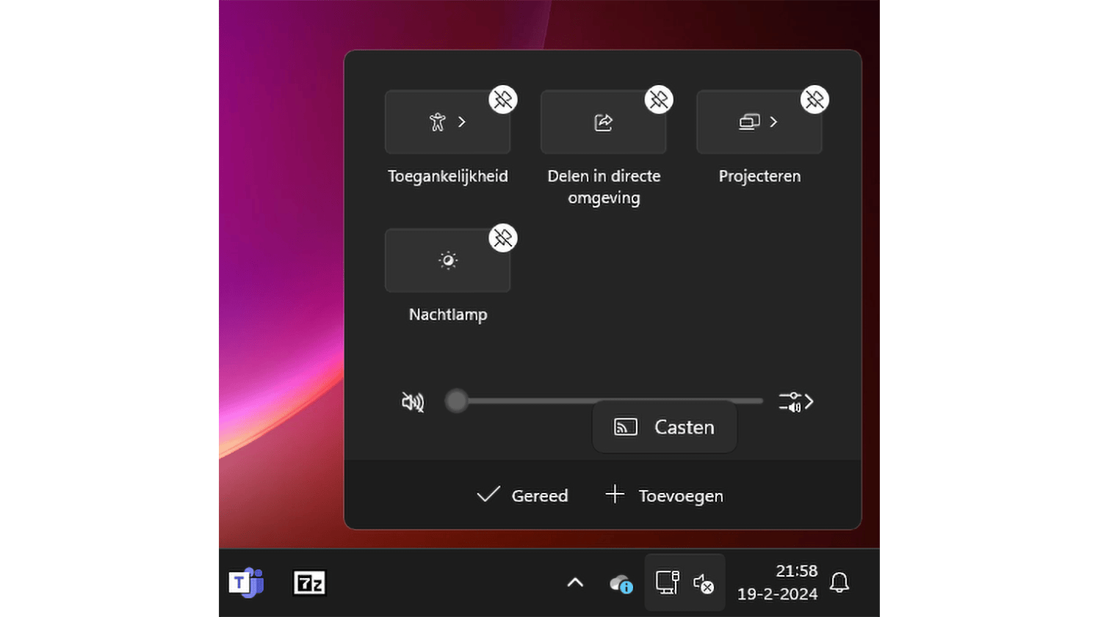1098x617 pixels.
Task: Unpin the Projecteren quick setting
Action: click(x=815, y=100)
